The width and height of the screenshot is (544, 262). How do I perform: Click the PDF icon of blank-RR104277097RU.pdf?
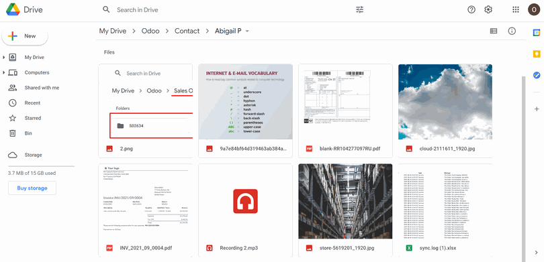(309, 149)
